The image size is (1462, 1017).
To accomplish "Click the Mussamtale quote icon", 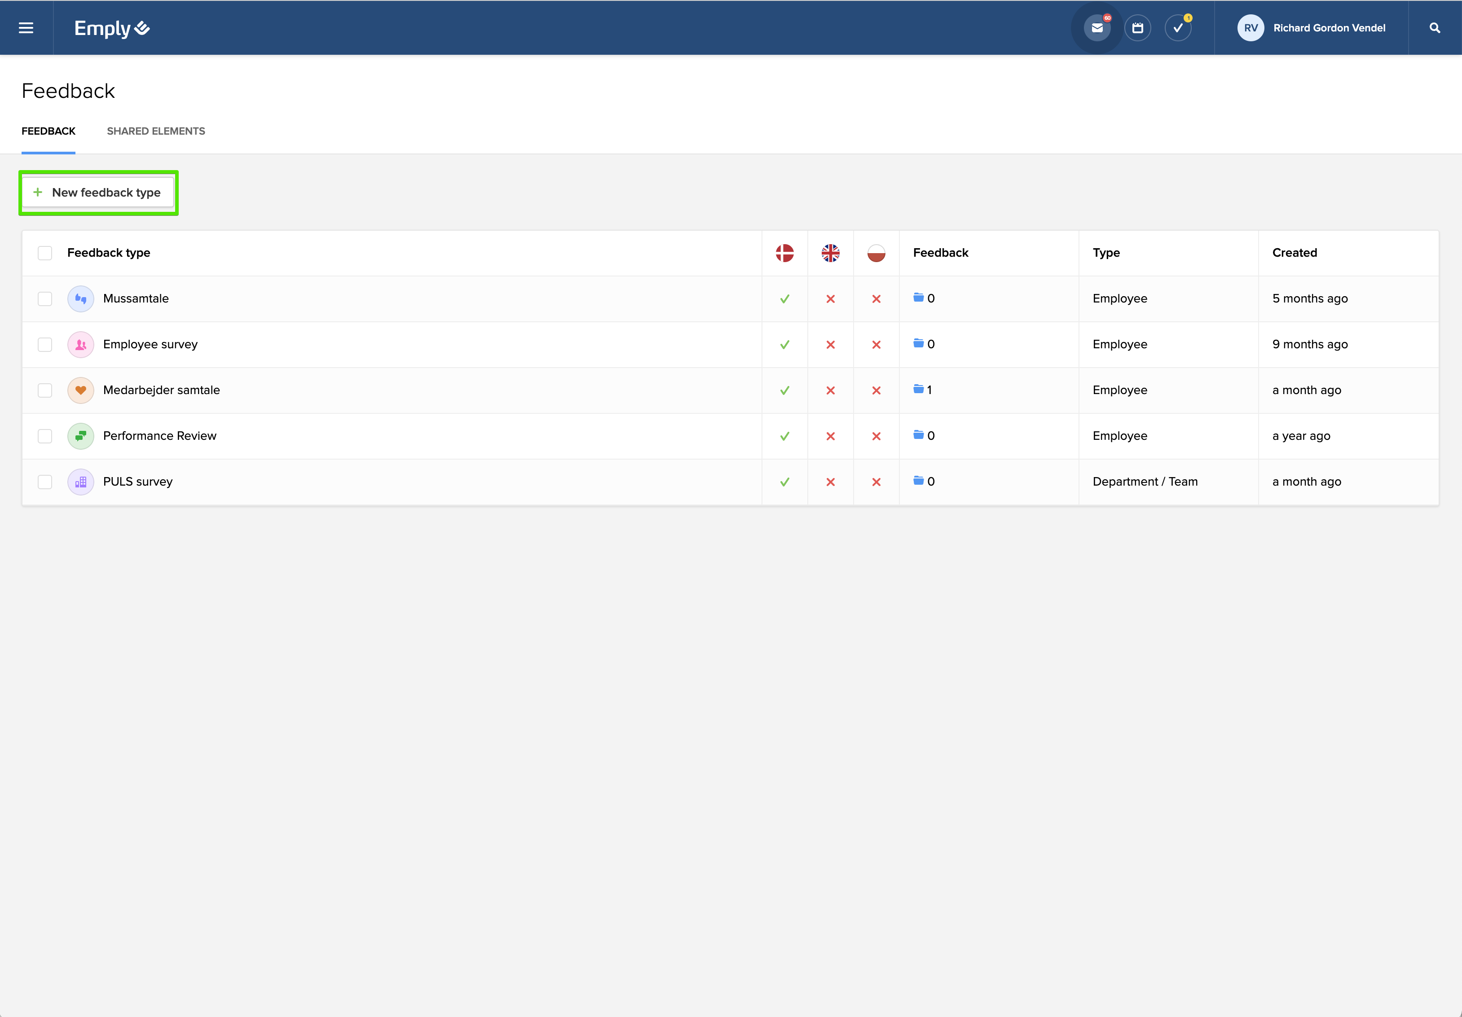I will 81,298.
